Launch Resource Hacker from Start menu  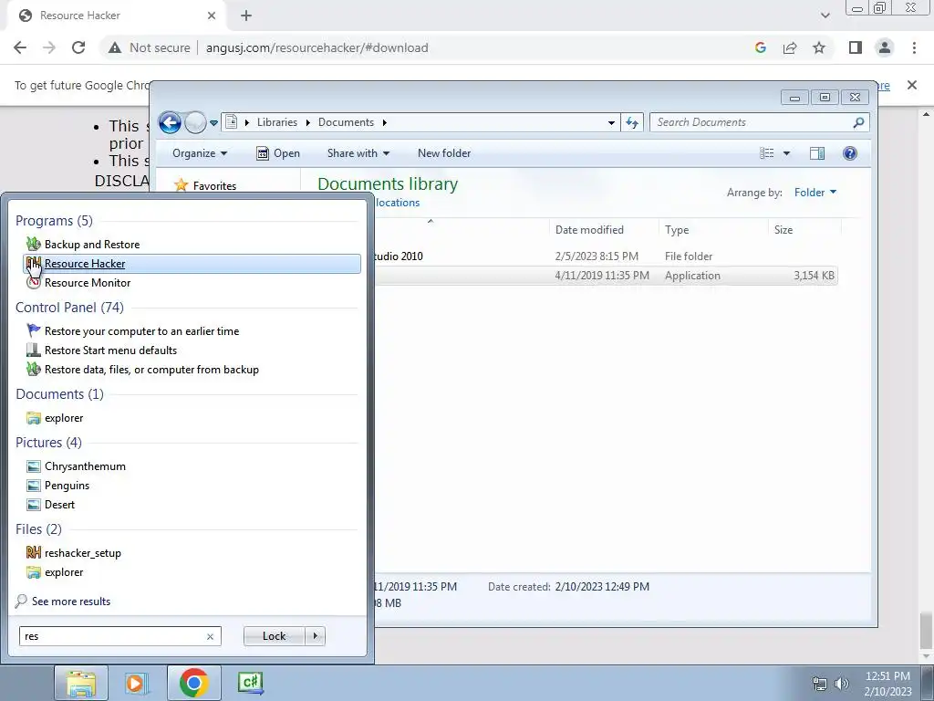[x=192, y=264]
